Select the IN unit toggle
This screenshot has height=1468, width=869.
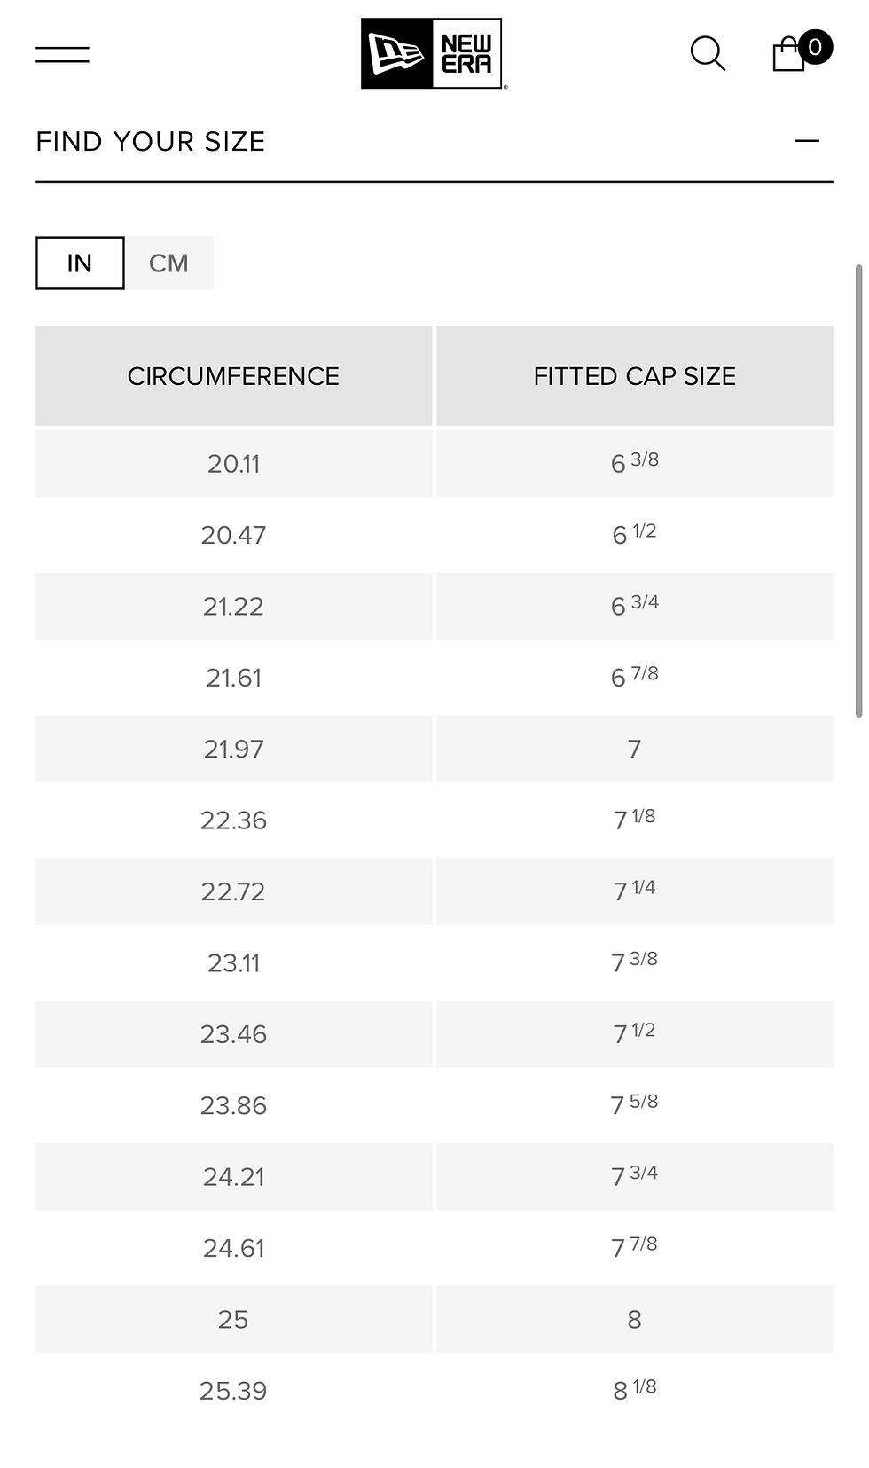coord(80,263)
